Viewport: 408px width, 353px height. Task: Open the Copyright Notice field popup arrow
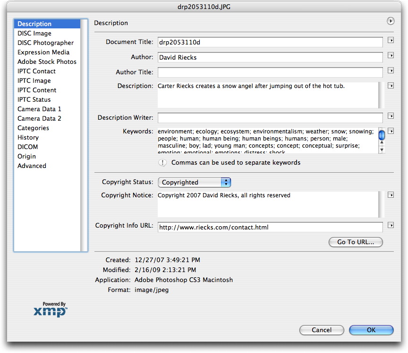click(391, 195)
